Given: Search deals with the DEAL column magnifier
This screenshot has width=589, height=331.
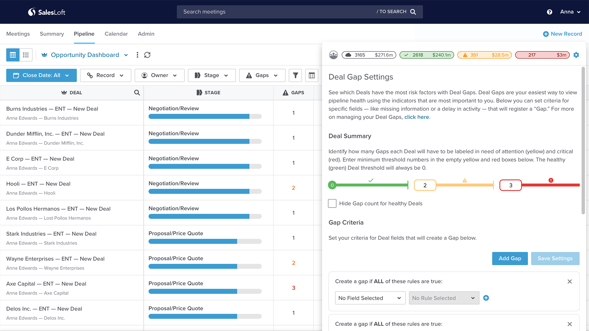Looking at the screenshot, I should 137,93.
